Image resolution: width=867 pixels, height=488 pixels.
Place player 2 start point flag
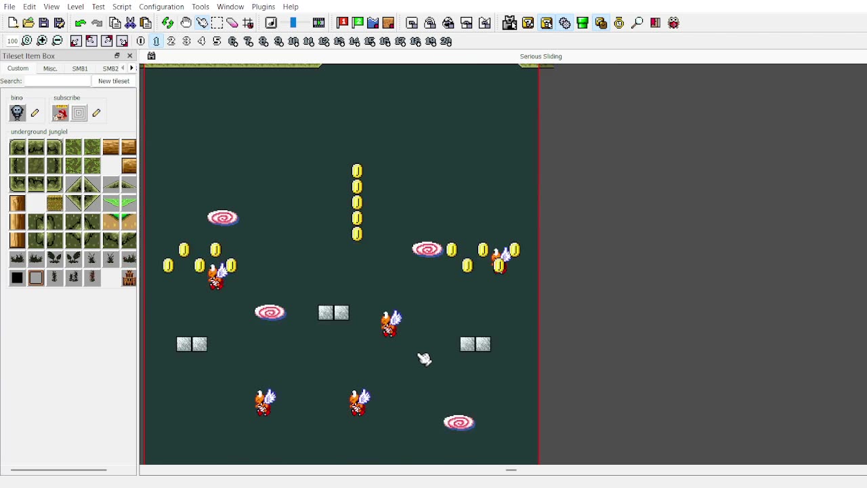point(358,23)
